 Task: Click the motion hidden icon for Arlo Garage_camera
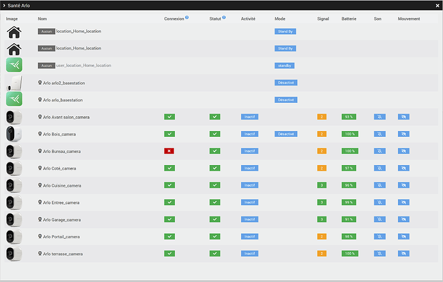(404, 219)
